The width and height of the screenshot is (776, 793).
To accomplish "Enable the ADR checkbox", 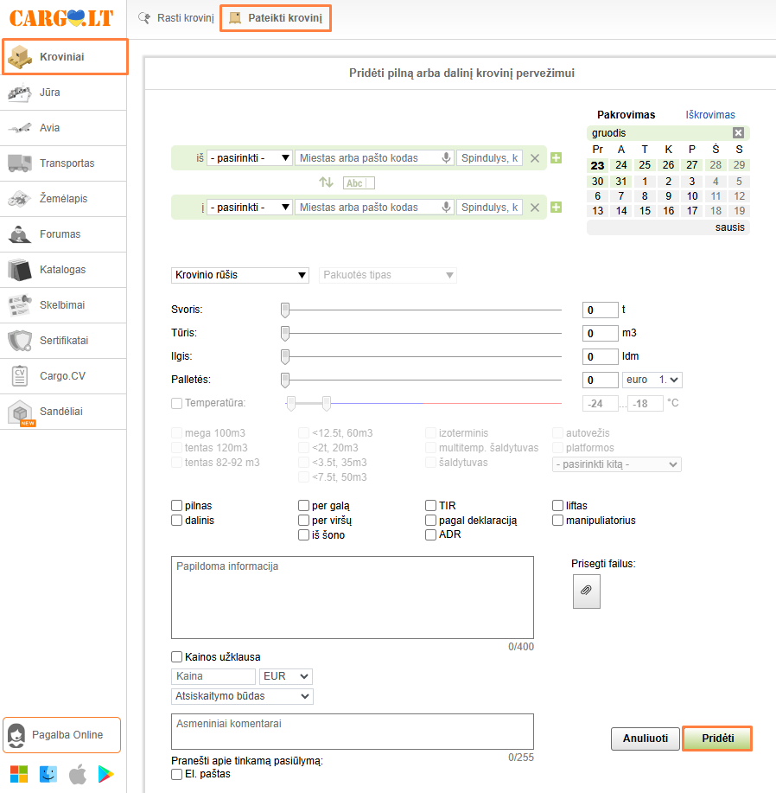I will coord(431,535).
